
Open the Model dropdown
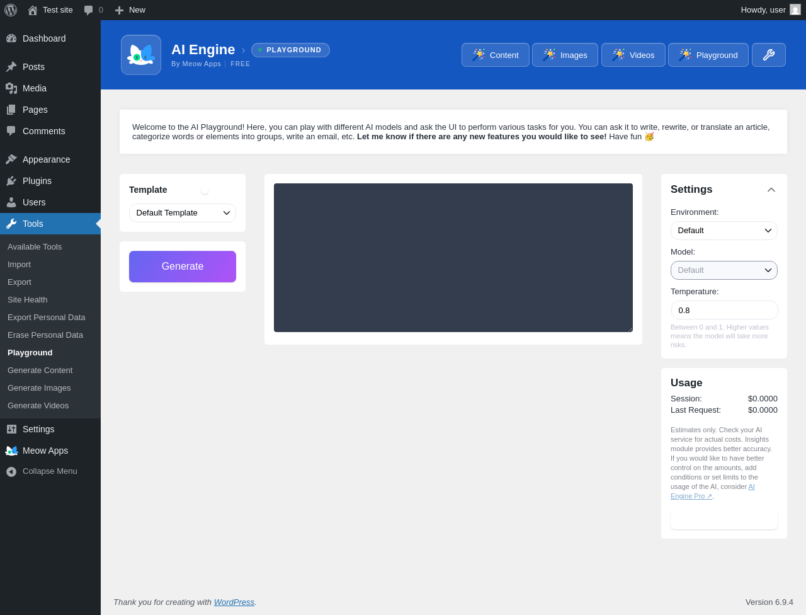coord(724,270)
